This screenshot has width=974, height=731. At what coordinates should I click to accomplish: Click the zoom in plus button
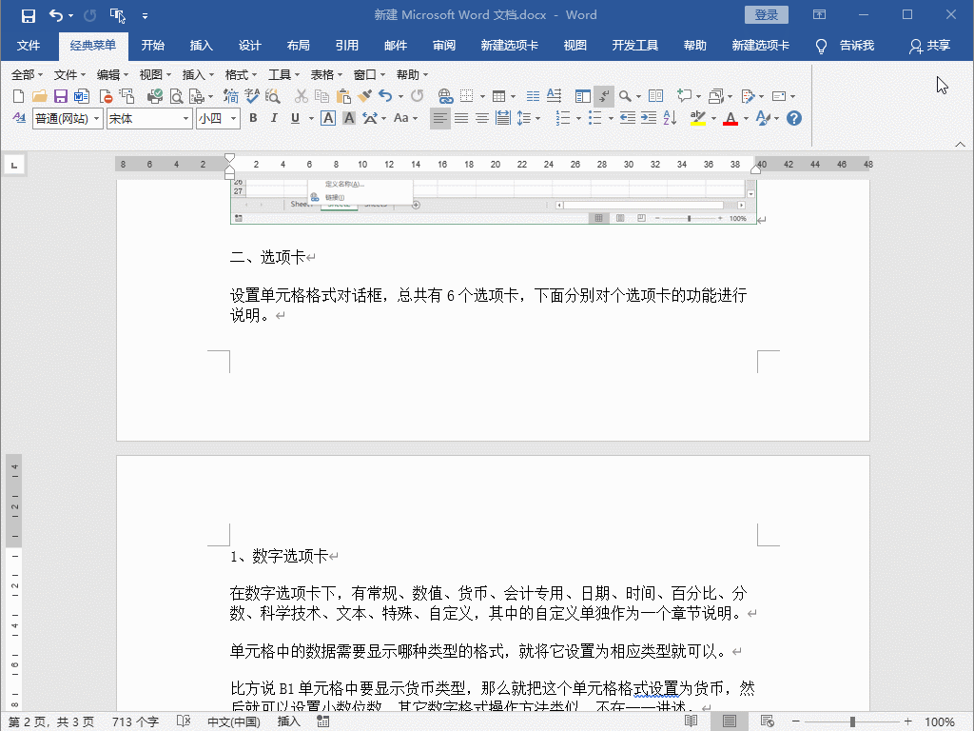[x=908, y=721]
